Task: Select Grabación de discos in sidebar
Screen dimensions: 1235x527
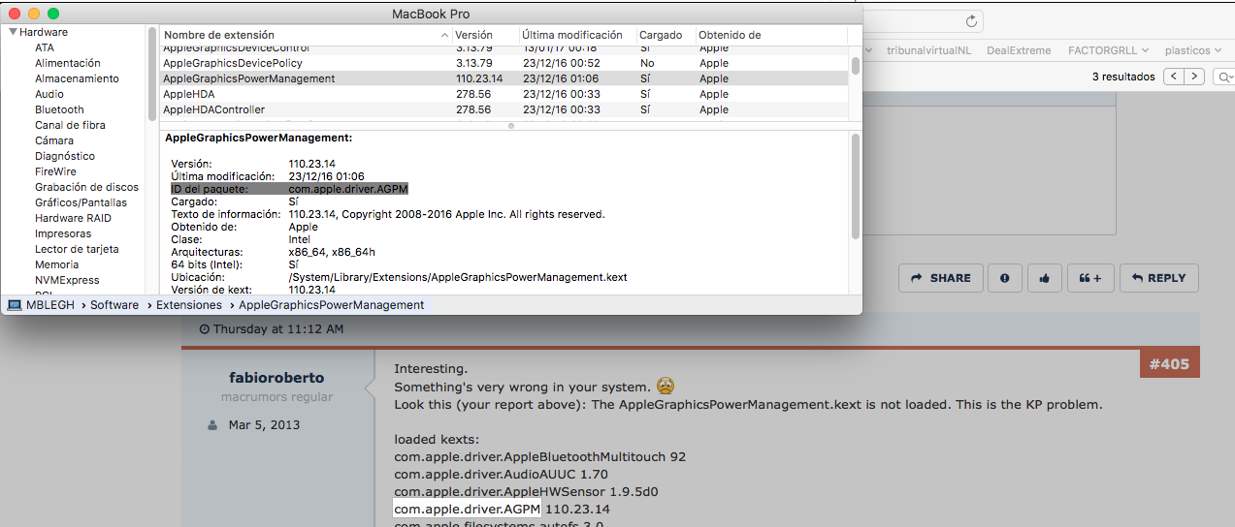Action: coord(86,187)
